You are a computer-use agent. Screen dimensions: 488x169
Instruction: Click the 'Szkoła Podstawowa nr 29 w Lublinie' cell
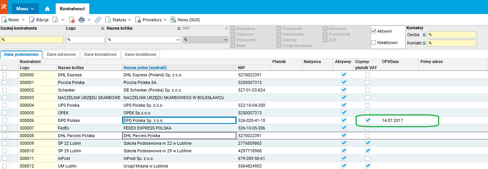coord(179,151)
